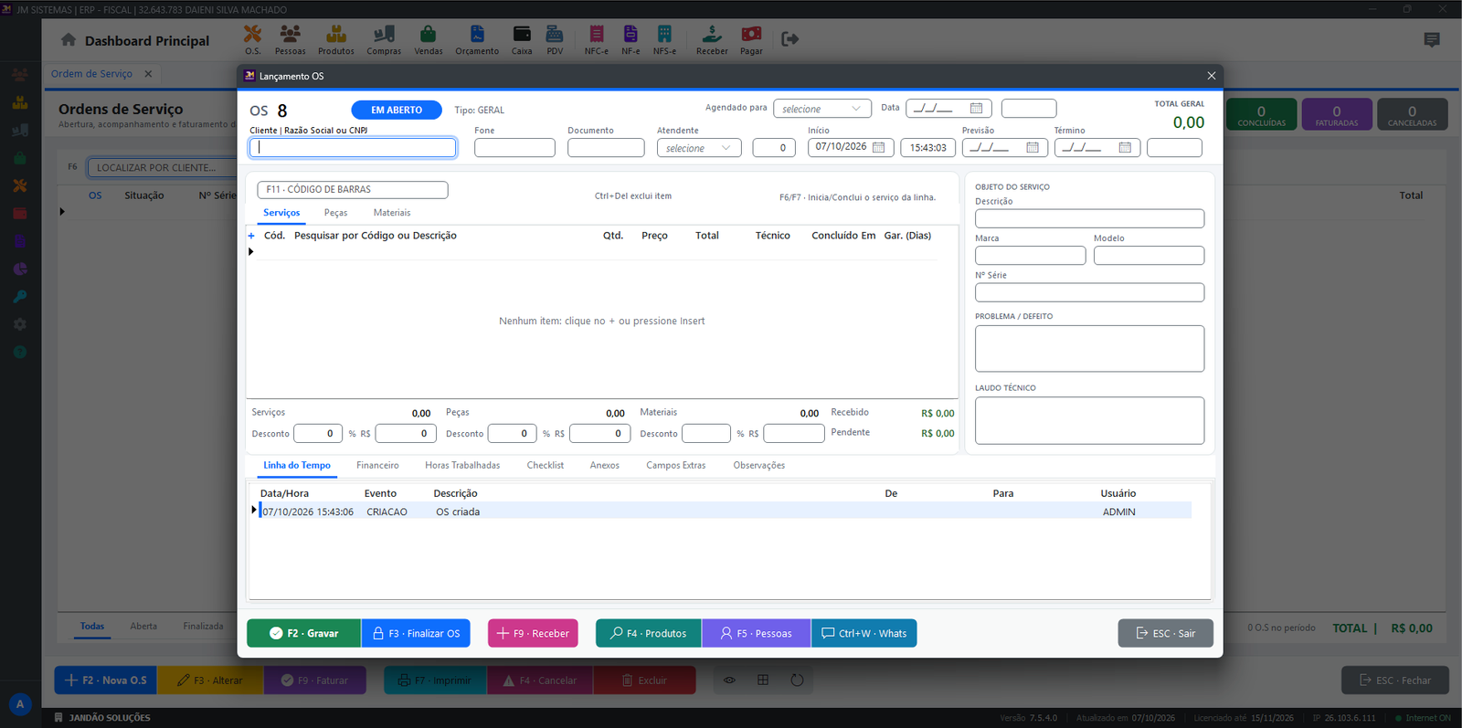
Task: Click the F3 - Finalizar OS button
Action: click(x=416, y=633)
